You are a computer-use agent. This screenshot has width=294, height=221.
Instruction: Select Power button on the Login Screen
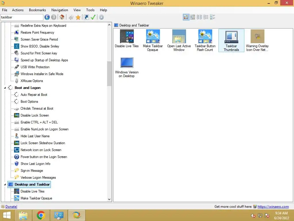click(44, 157)
